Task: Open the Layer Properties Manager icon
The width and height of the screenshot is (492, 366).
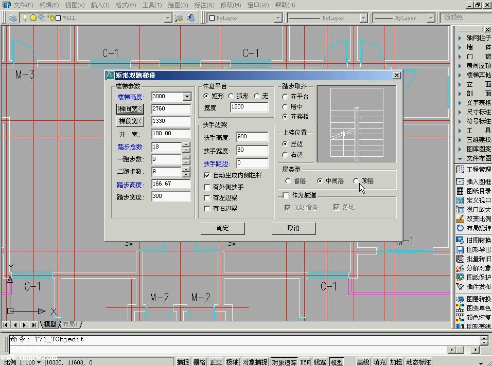Action: (x=13, y=18)
